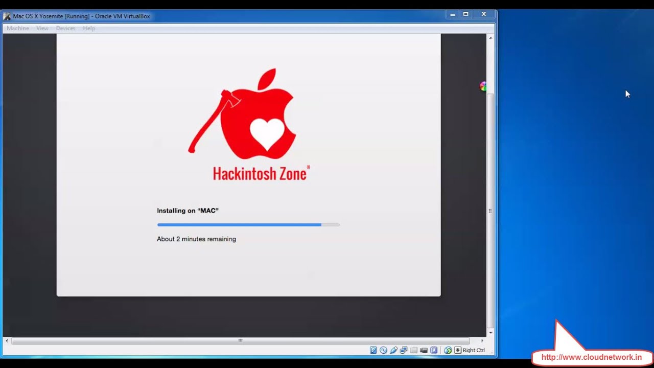This screenshot has height=368, width=654.
Task: Open the Devices menu
Action: 65,28
